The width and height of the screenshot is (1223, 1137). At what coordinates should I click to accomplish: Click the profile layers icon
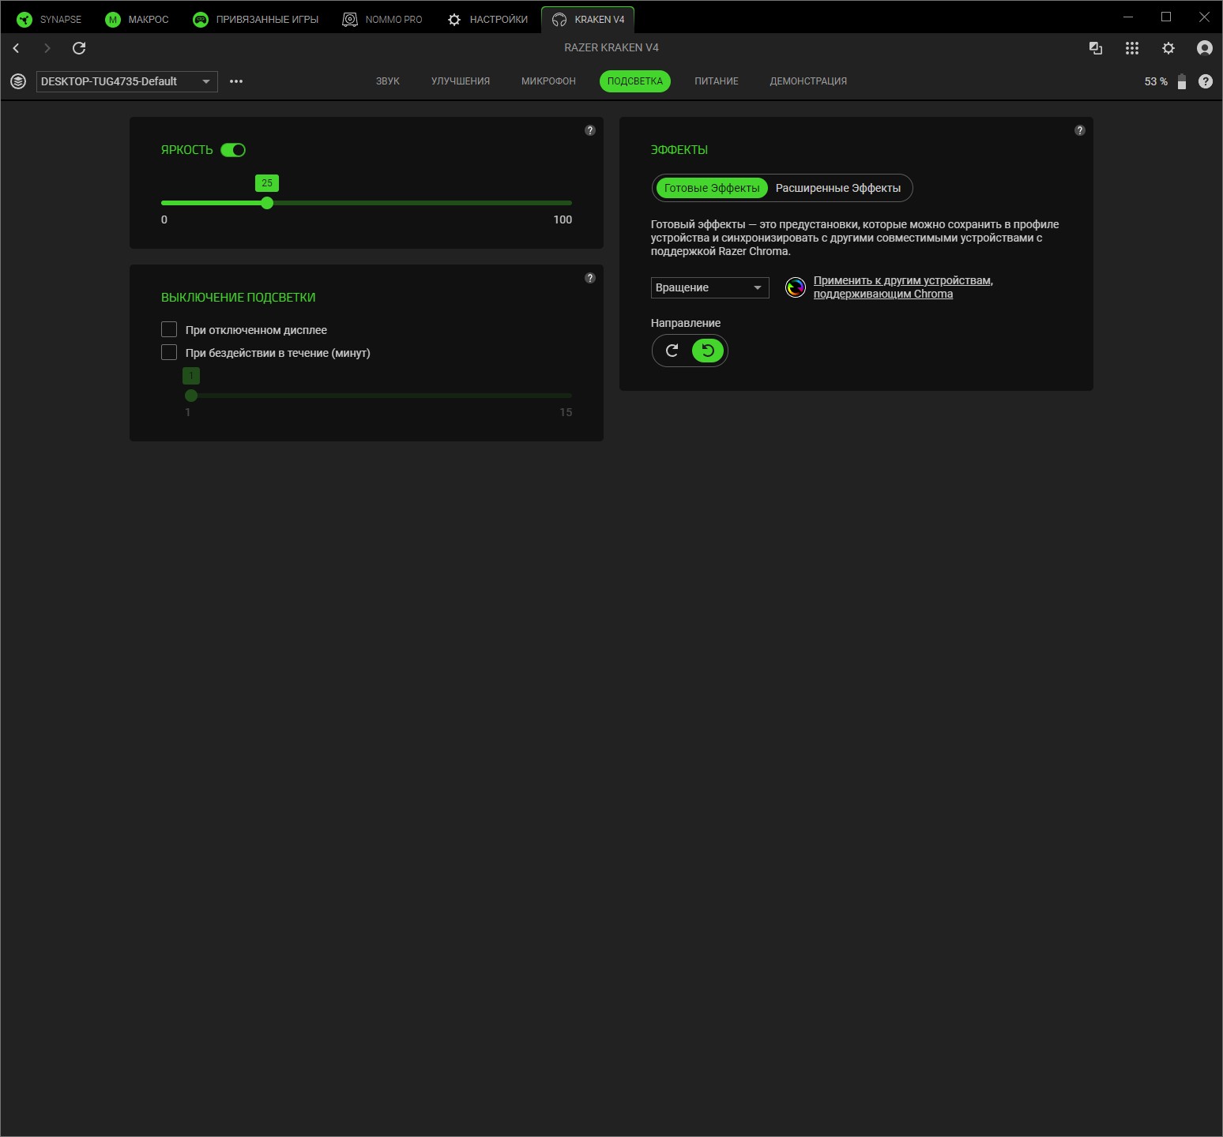click(18, 81)
